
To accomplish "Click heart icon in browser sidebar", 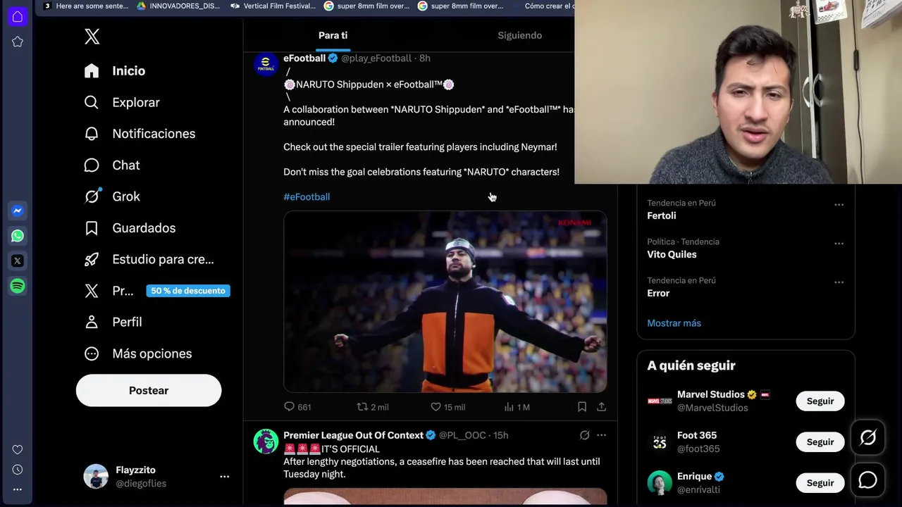I will pos(18,450).
